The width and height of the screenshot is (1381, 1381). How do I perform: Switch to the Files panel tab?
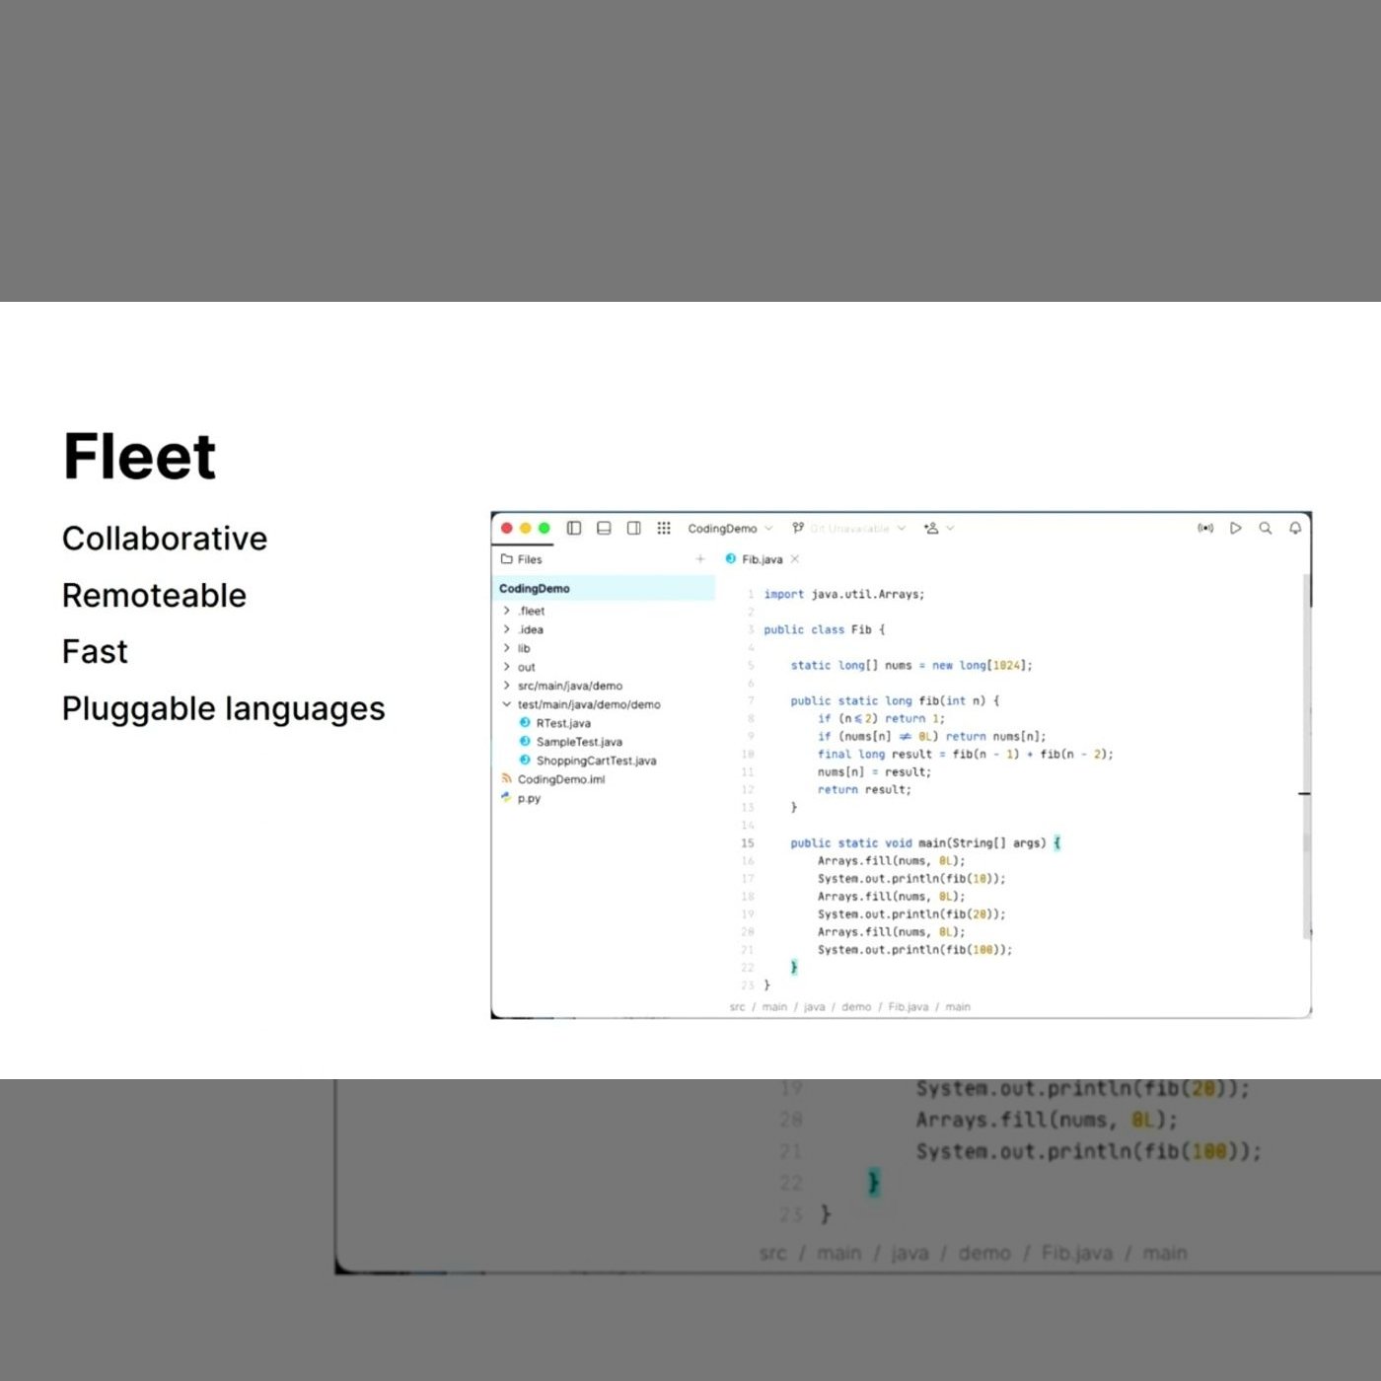522,559
